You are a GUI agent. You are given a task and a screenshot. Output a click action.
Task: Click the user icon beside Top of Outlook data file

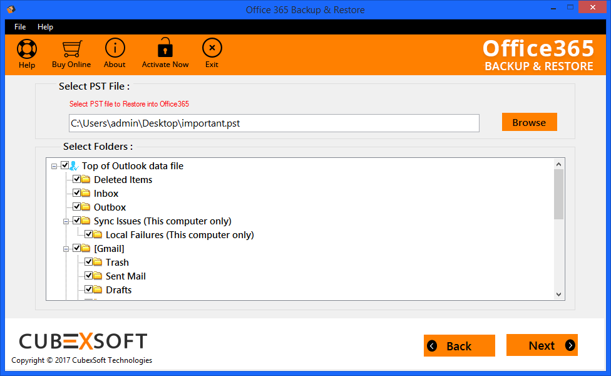74,166
